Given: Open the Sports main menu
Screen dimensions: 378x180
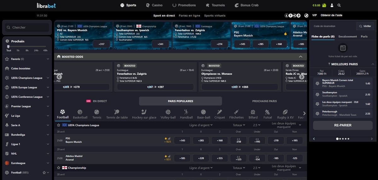Looking at the screenshot, I should pos(129,5).
